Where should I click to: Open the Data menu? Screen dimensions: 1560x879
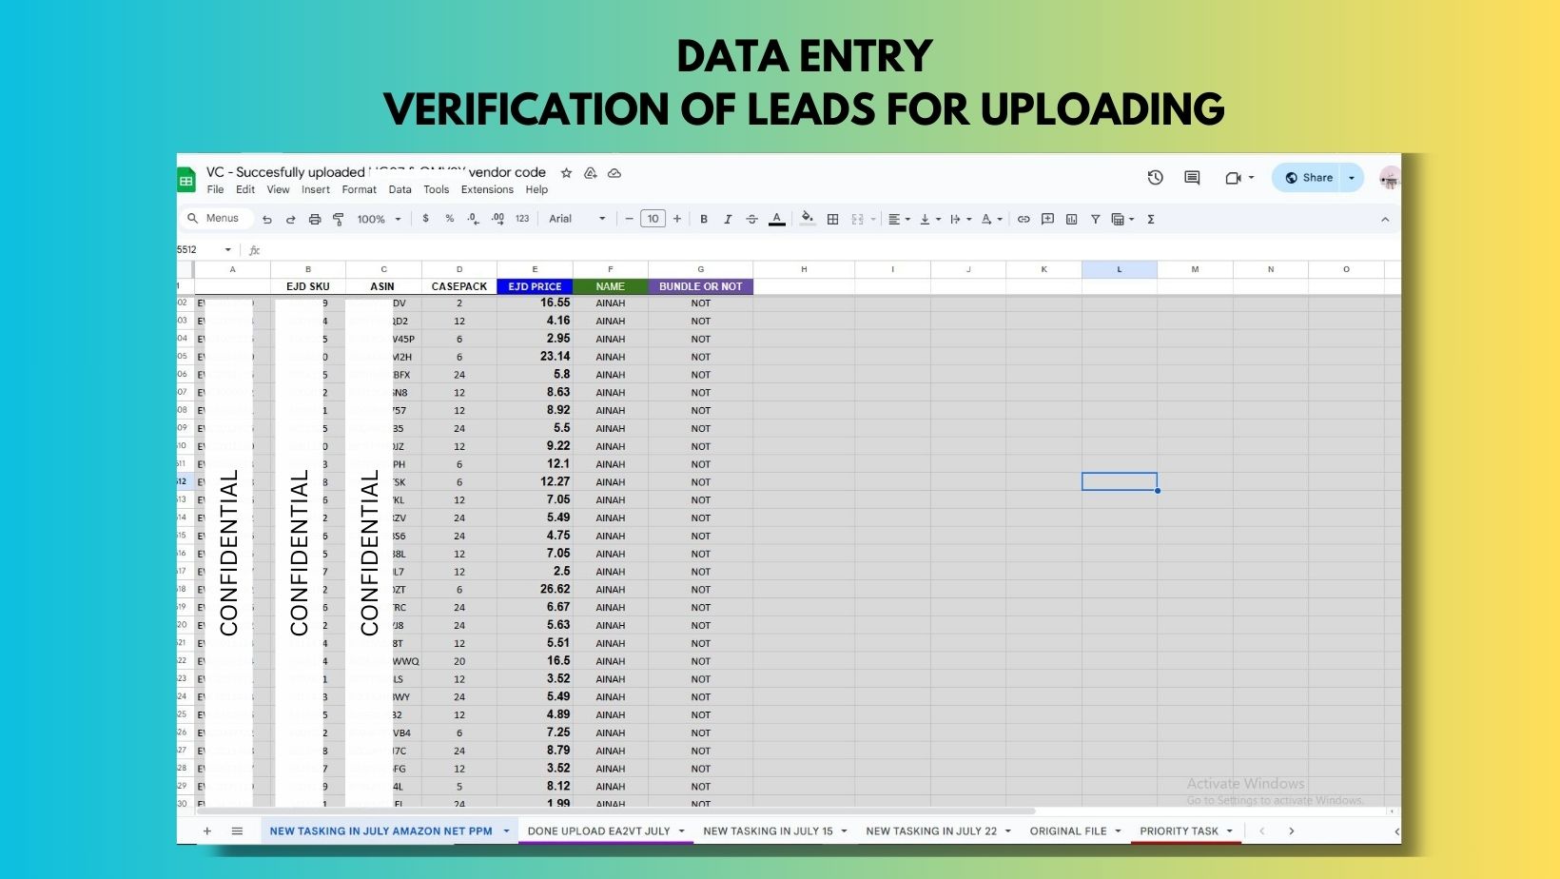[400, 189]
